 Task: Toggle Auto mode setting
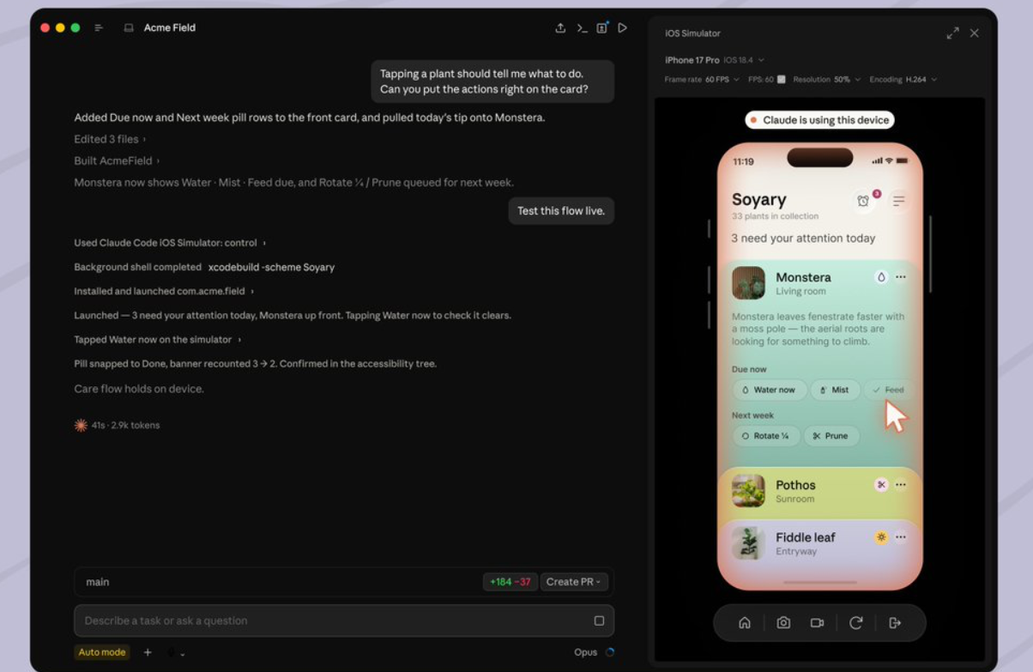(x=102, y=652)
